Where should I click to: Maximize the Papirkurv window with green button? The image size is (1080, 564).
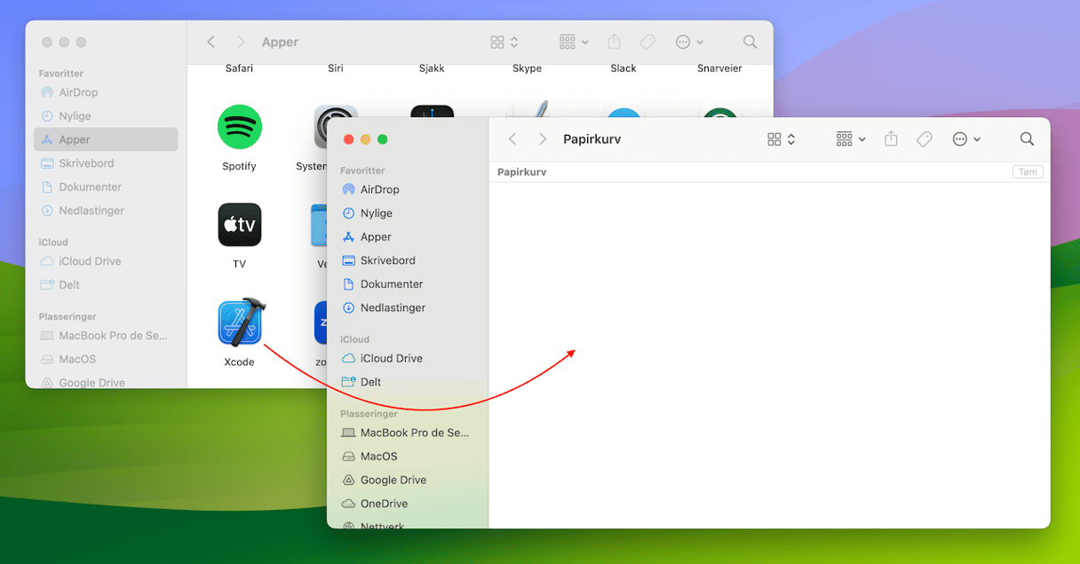point(383,139)
